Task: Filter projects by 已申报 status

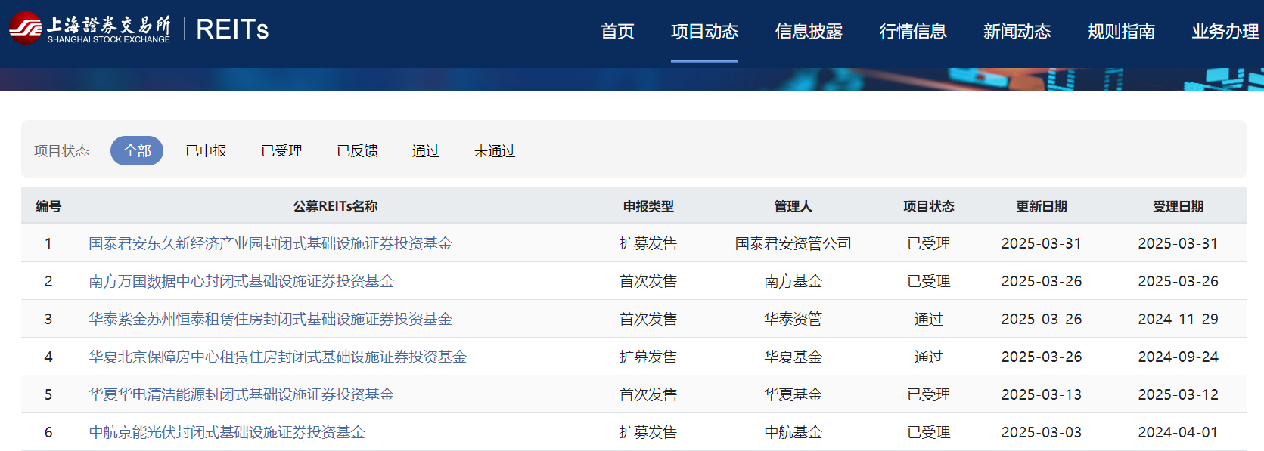Action: [x=206, y=151]
